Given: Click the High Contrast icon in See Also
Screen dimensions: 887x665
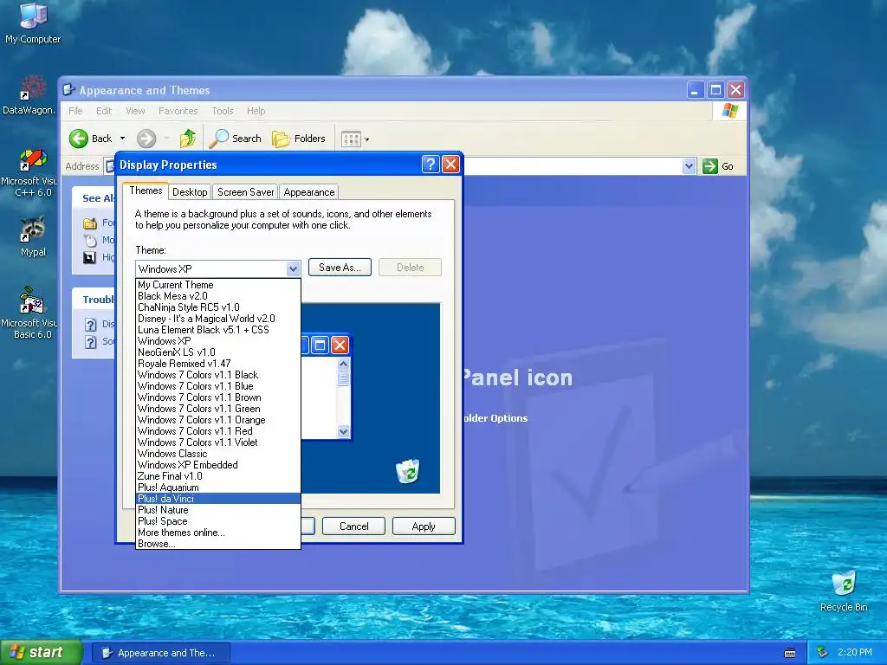Looking at the screenshot, I should tap(90, 258).
